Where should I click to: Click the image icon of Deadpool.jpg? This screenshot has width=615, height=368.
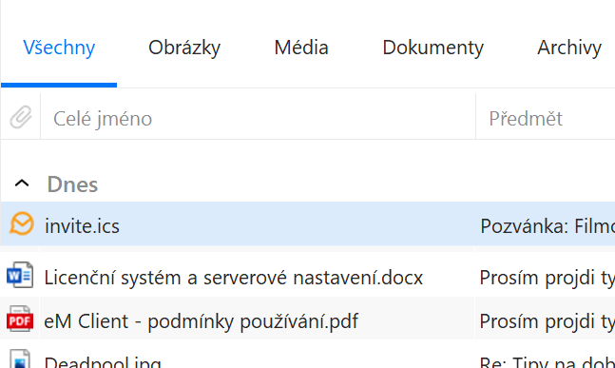[x=20, y=359]
